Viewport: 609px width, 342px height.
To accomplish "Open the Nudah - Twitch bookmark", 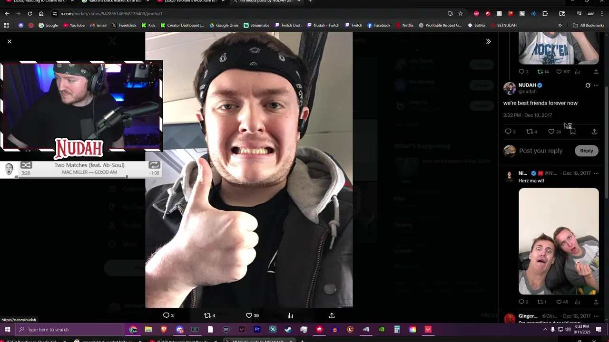I will pos(323,25).
